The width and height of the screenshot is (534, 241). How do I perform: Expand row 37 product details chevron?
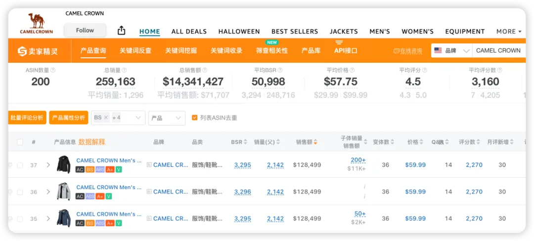(48, 165)
